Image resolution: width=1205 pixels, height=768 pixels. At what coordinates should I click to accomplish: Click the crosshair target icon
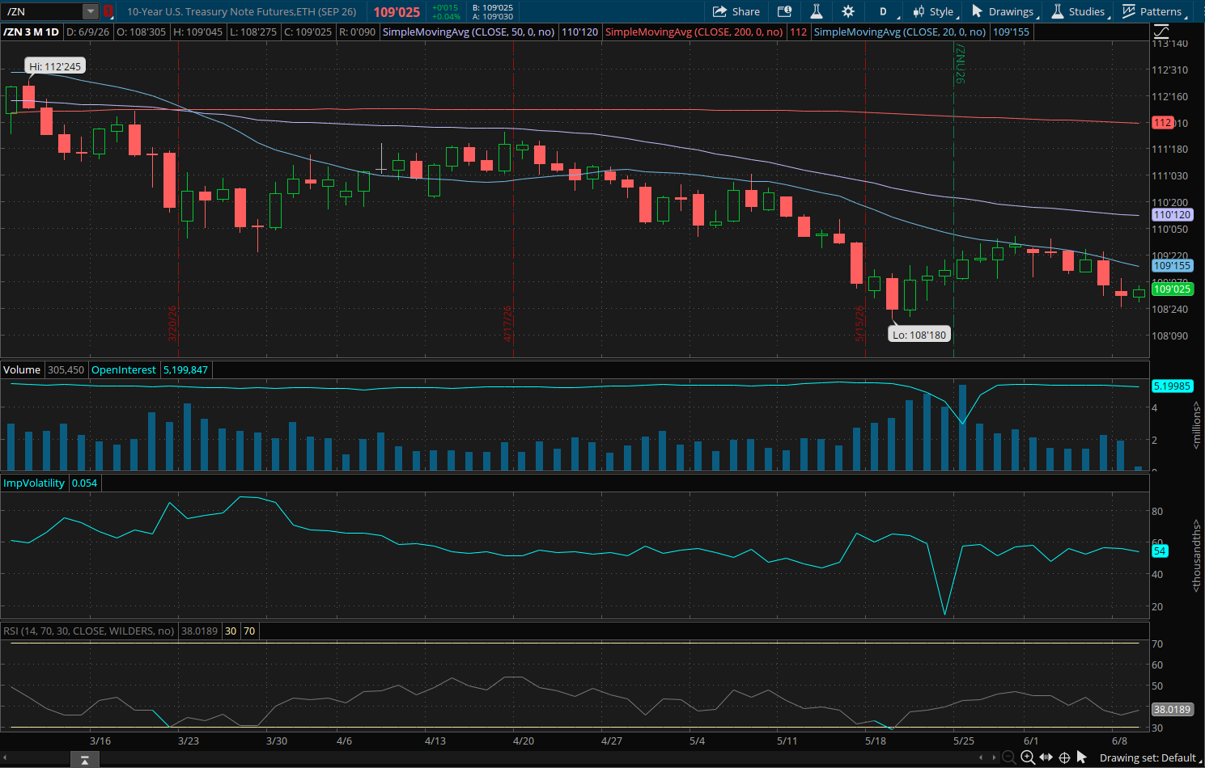(1064, 757)
